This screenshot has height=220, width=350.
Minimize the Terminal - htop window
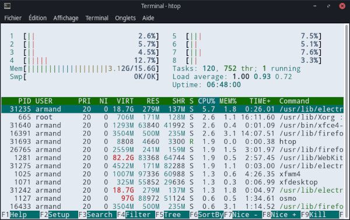315,6
